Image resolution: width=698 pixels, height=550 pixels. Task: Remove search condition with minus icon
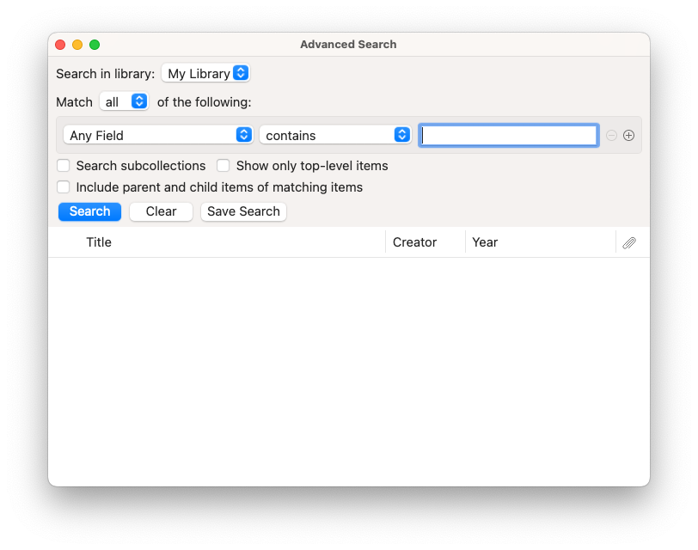point(611,135)
